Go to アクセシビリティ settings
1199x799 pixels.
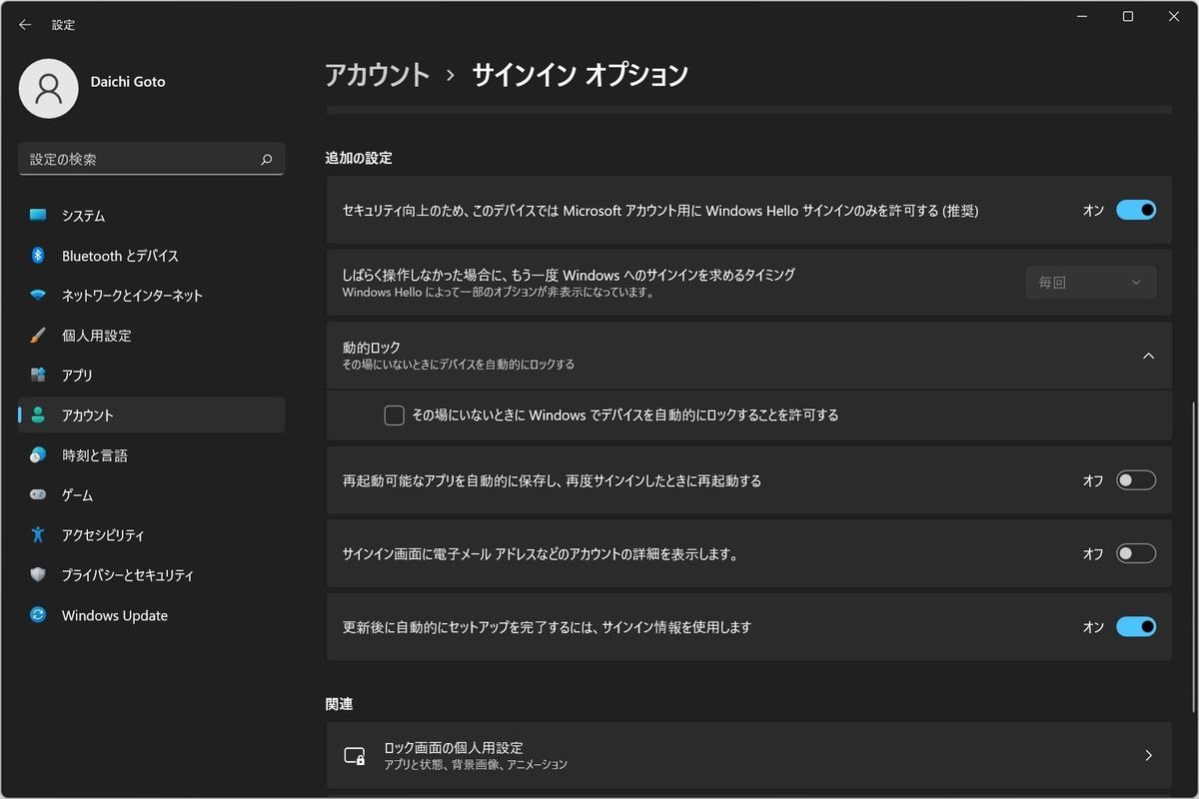tap(152, 535)
